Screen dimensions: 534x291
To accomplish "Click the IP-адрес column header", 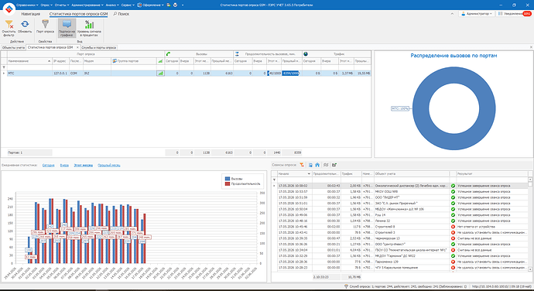I will click(x=60, y=61).
